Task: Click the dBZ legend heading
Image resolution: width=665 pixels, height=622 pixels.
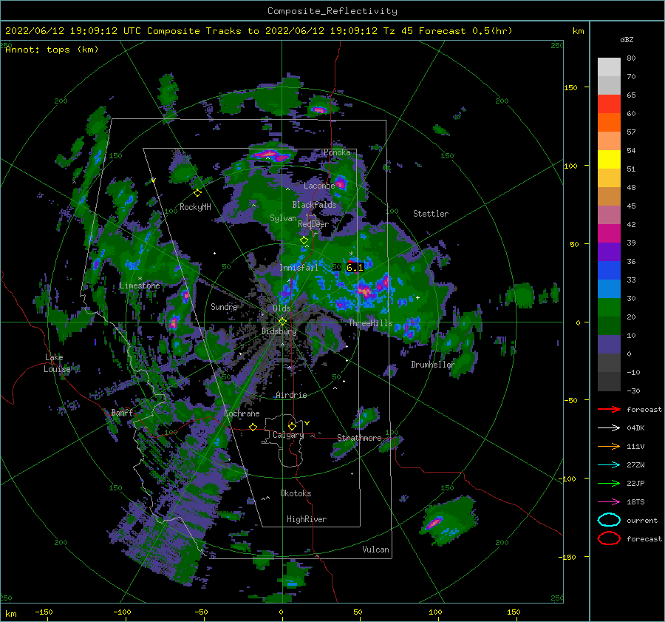Action: pyautogui.click(x=627, y=39)
